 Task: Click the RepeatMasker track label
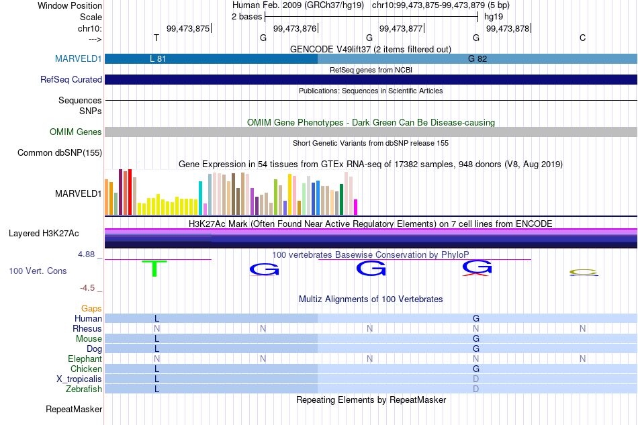[74, 409]
